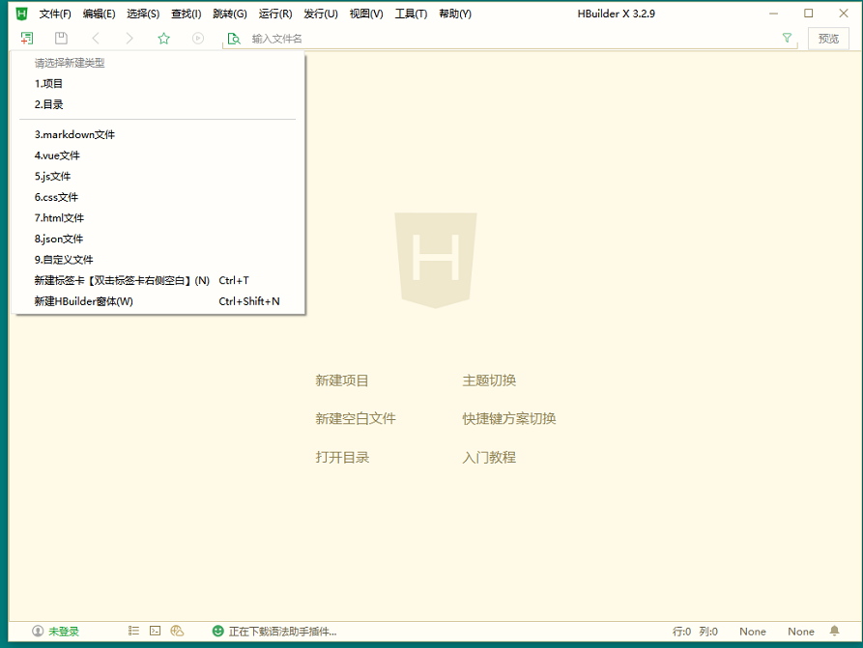Screen dimensions: 863x648
Task: Click the Save icon in the toolbar
Action: tap(61, 38)
